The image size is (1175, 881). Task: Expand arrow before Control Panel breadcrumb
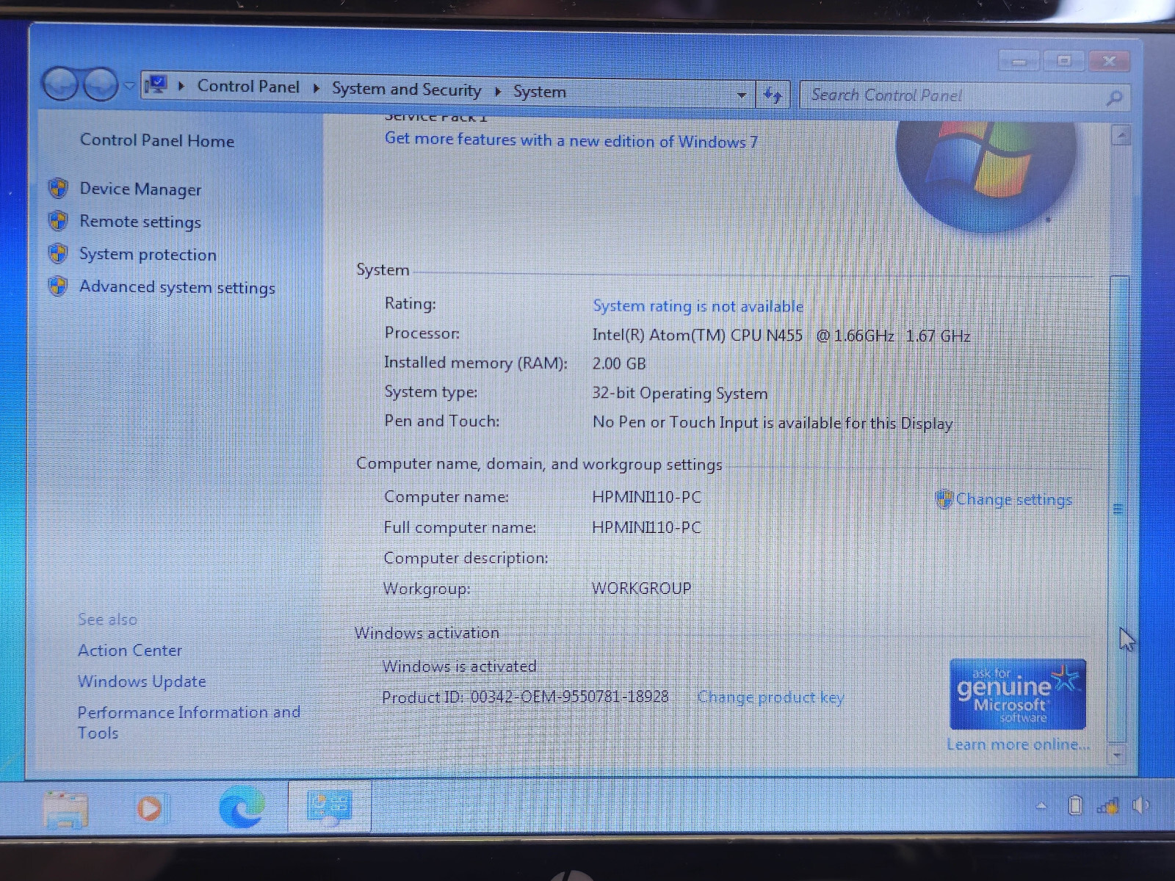181,87
